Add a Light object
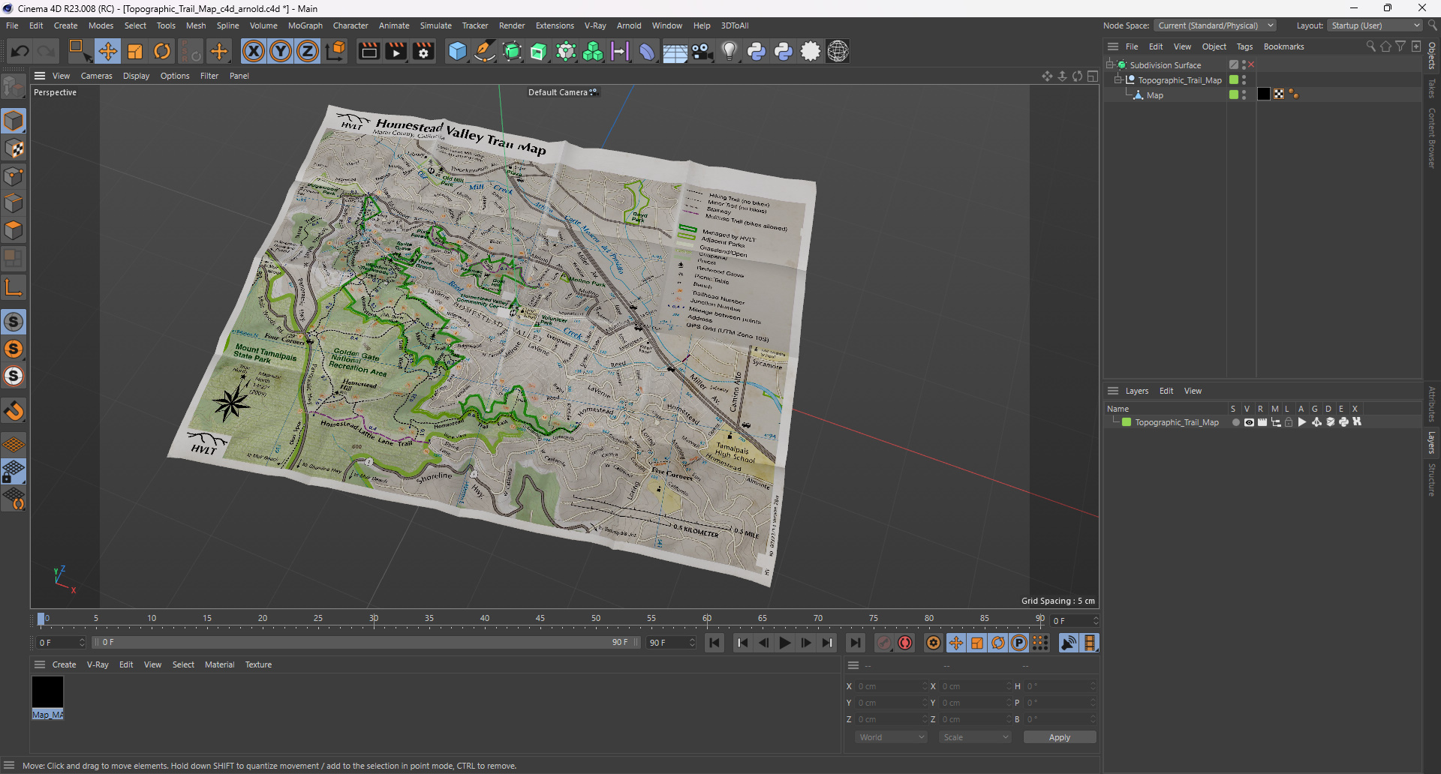The height and width of the screenshot is (774, 1441). pos(730,51)
